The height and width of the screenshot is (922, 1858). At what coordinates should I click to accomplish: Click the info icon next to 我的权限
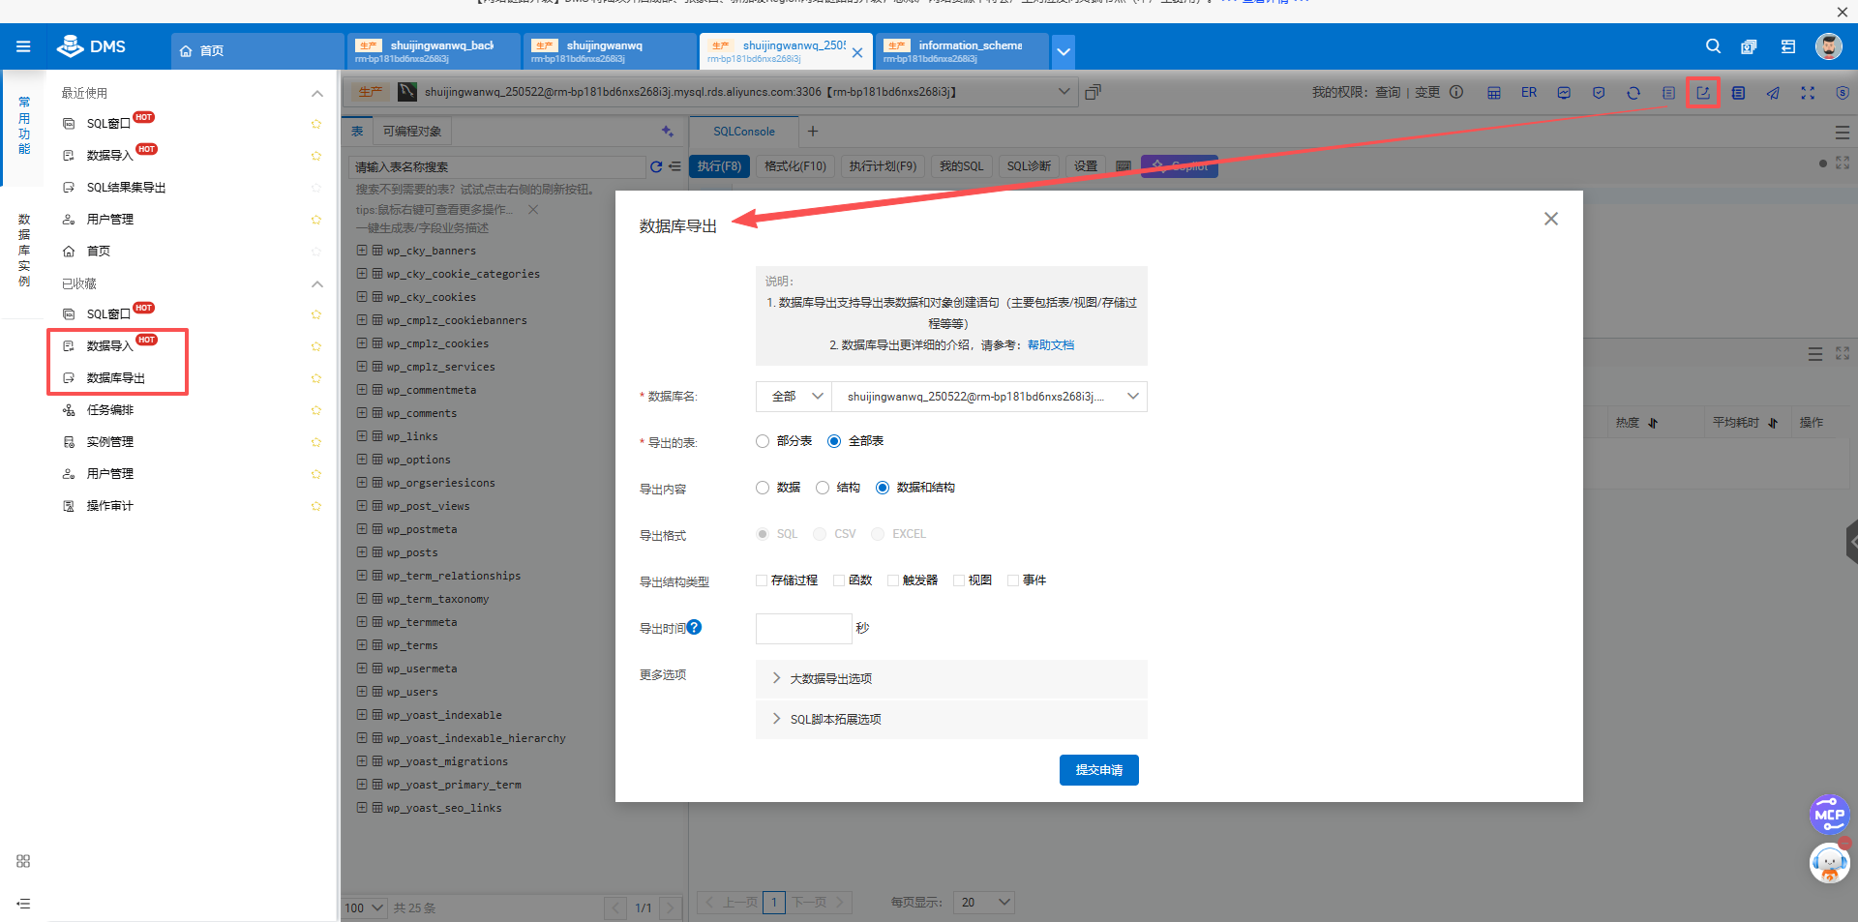coord(1456,92)
